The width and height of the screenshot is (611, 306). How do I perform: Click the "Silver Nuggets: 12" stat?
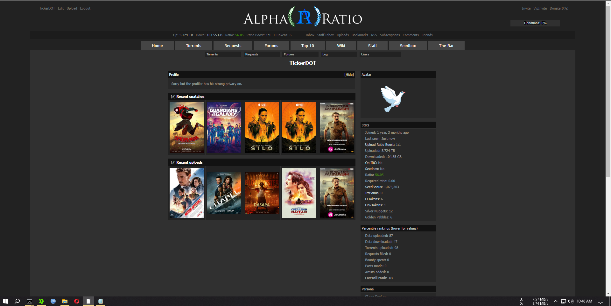tap(379, 211)
